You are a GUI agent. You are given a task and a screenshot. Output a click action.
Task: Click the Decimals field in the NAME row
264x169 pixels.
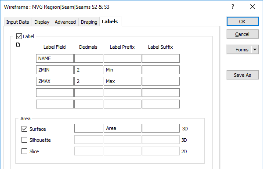(x=89, y=58)
